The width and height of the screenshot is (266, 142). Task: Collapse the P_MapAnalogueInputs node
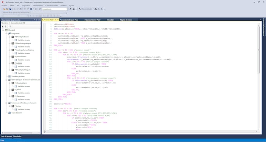pyautogui.click(x=9, y=43)
